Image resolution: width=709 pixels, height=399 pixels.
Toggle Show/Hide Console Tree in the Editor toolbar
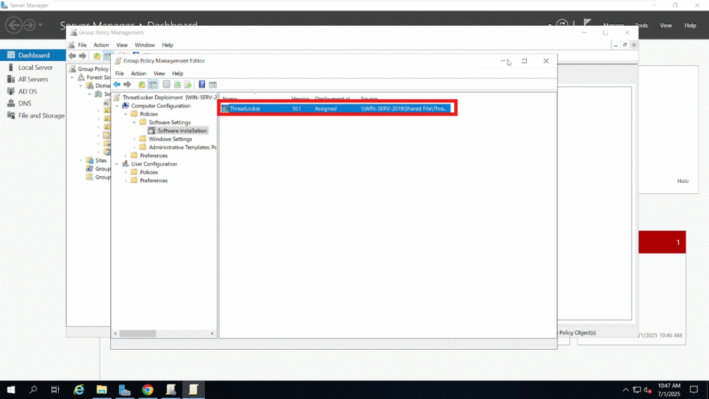click(x=153, y=85)
